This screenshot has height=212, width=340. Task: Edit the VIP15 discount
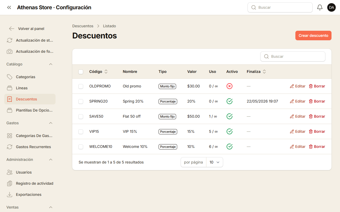[x=297, y=131]
